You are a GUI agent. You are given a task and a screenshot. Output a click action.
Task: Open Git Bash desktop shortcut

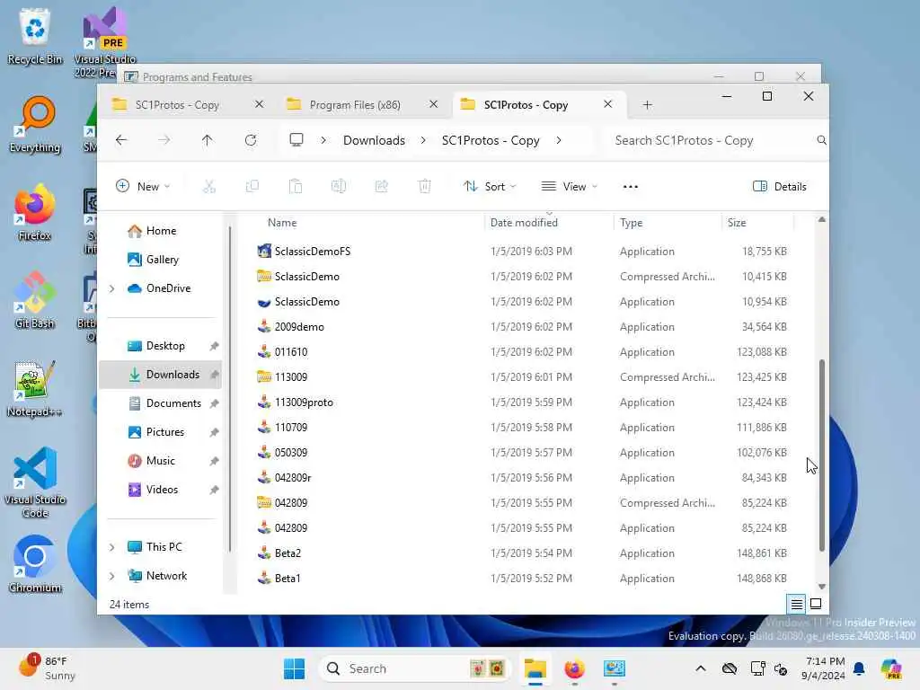(x=35, y=301)
